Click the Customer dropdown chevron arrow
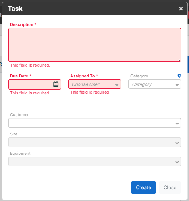This screenshot has width=189, height=201. 177,124
